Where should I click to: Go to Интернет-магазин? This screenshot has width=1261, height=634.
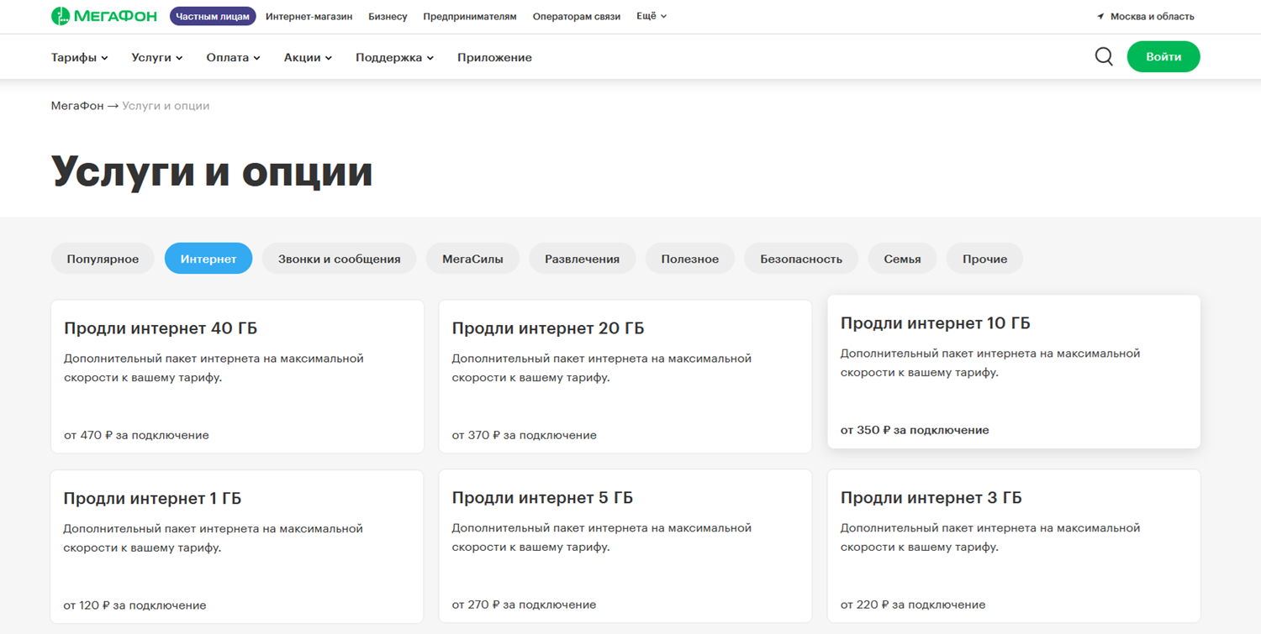[x=309, y=16]
